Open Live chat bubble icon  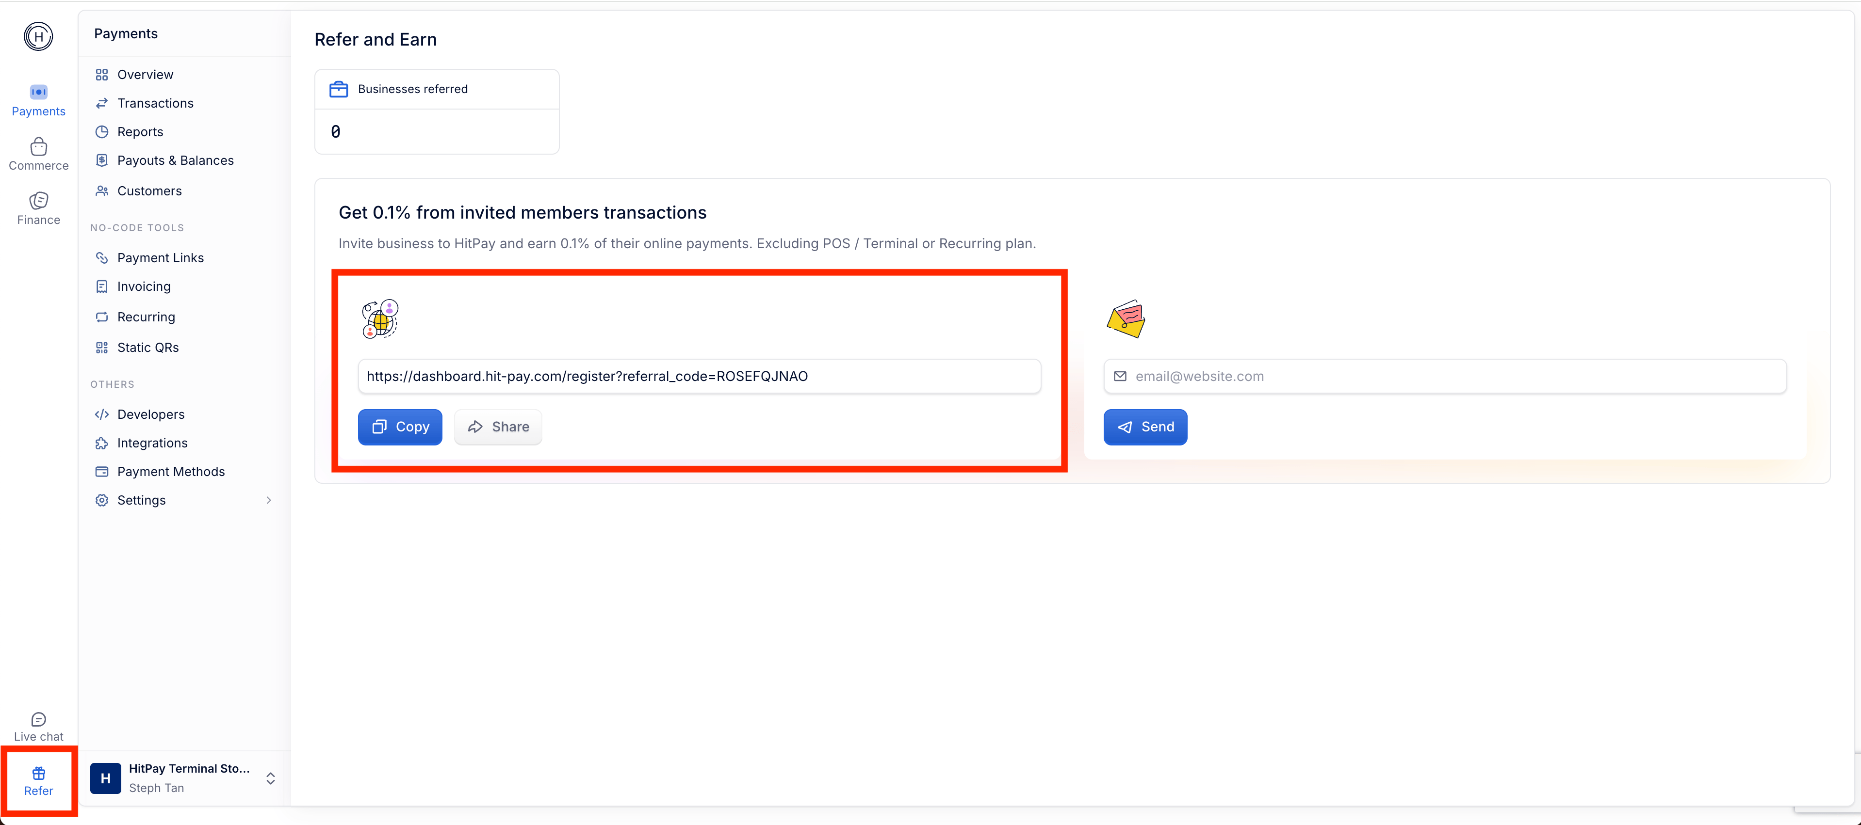point(38,720)
